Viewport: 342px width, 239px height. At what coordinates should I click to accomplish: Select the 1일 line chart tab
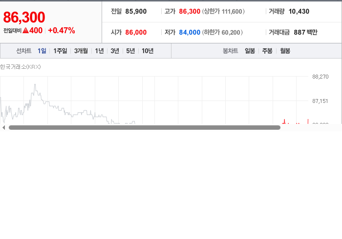coord(42,51)
